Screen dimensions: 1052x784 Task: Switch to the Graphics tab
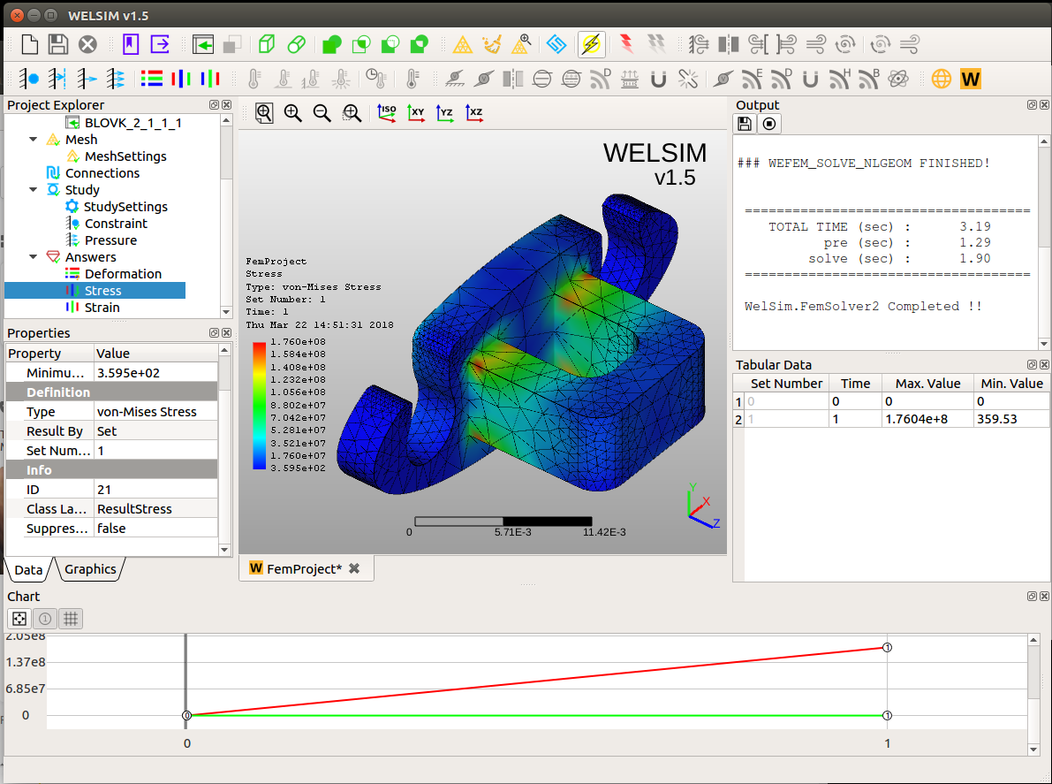click(89, 569)
